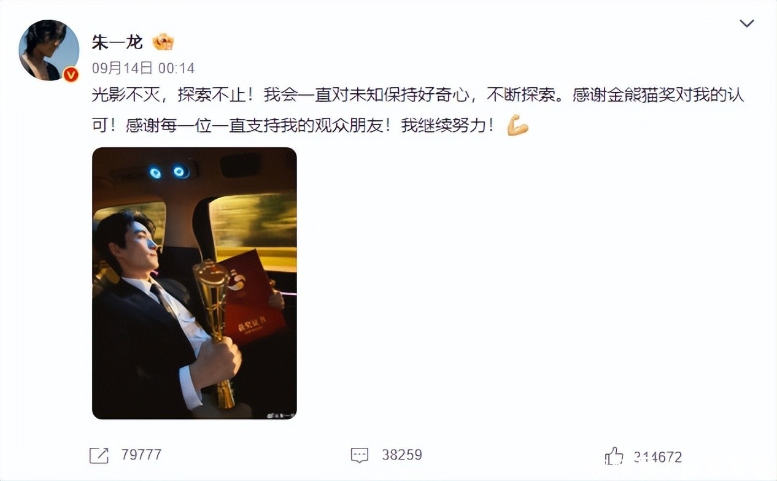Click the repost share icon
The height and width of the screenshot is (481, 777).
(x=99, y=455)
